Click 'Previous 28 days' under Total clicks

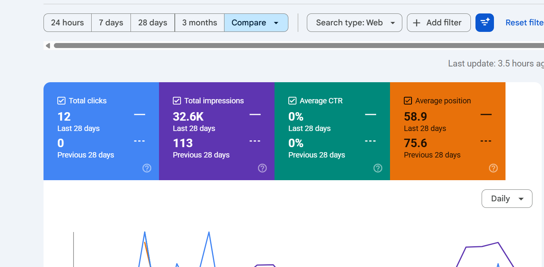(x=86, y=155)
